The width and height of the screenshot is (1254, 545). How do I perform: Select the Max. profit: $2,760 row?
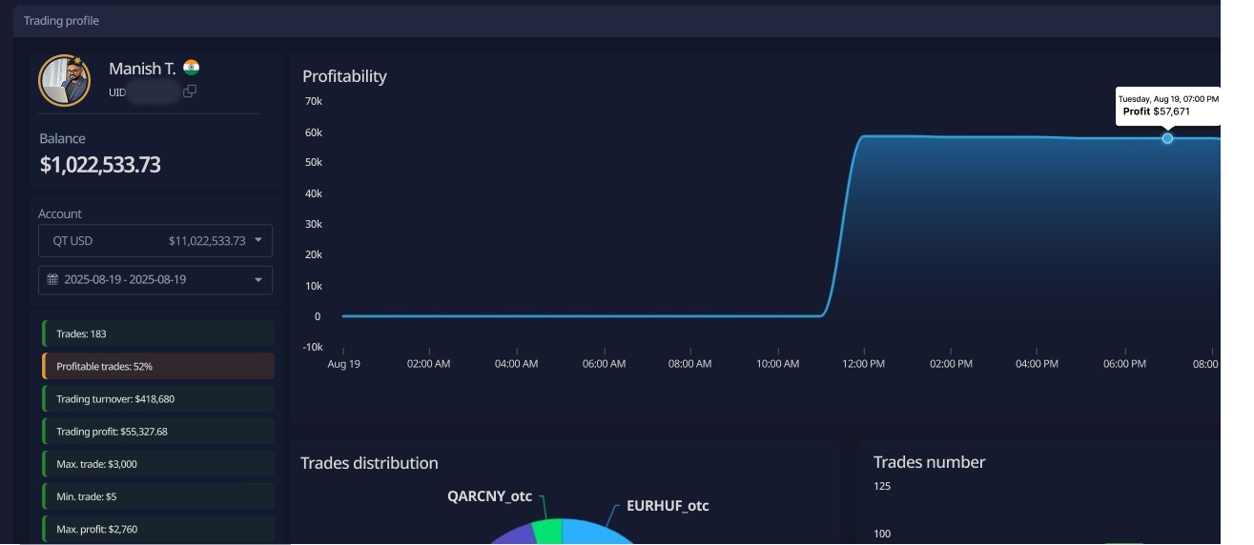click(x=158, y=529)
